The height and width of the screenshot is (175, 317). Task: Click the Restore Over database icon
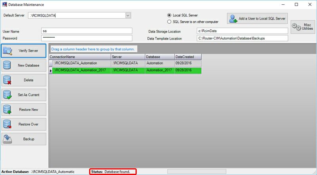[x=8, y=124]
